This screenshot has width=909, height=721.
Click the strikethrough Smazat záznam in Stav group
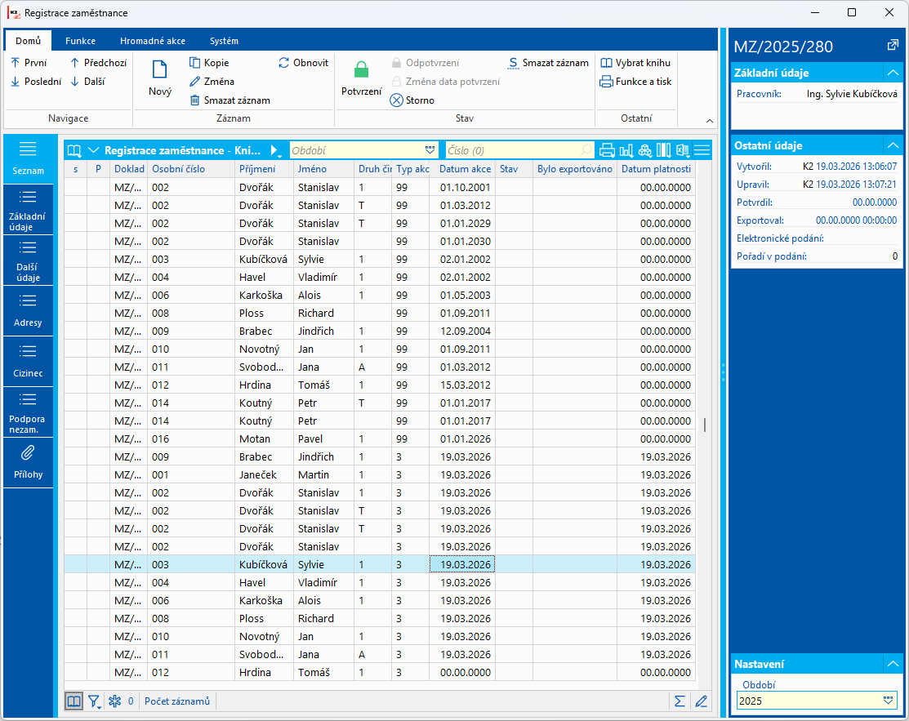[x=548, y=63]
